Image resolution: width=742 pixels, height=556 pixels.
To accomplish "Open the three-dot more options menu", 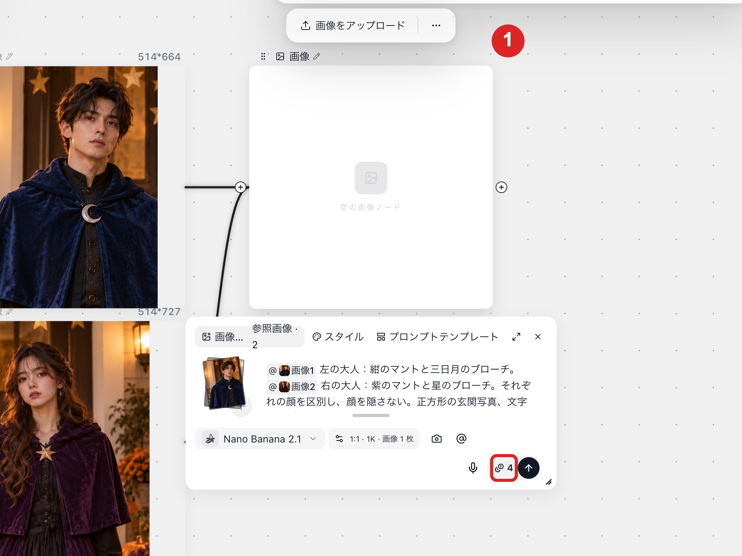I will (436, 25).
